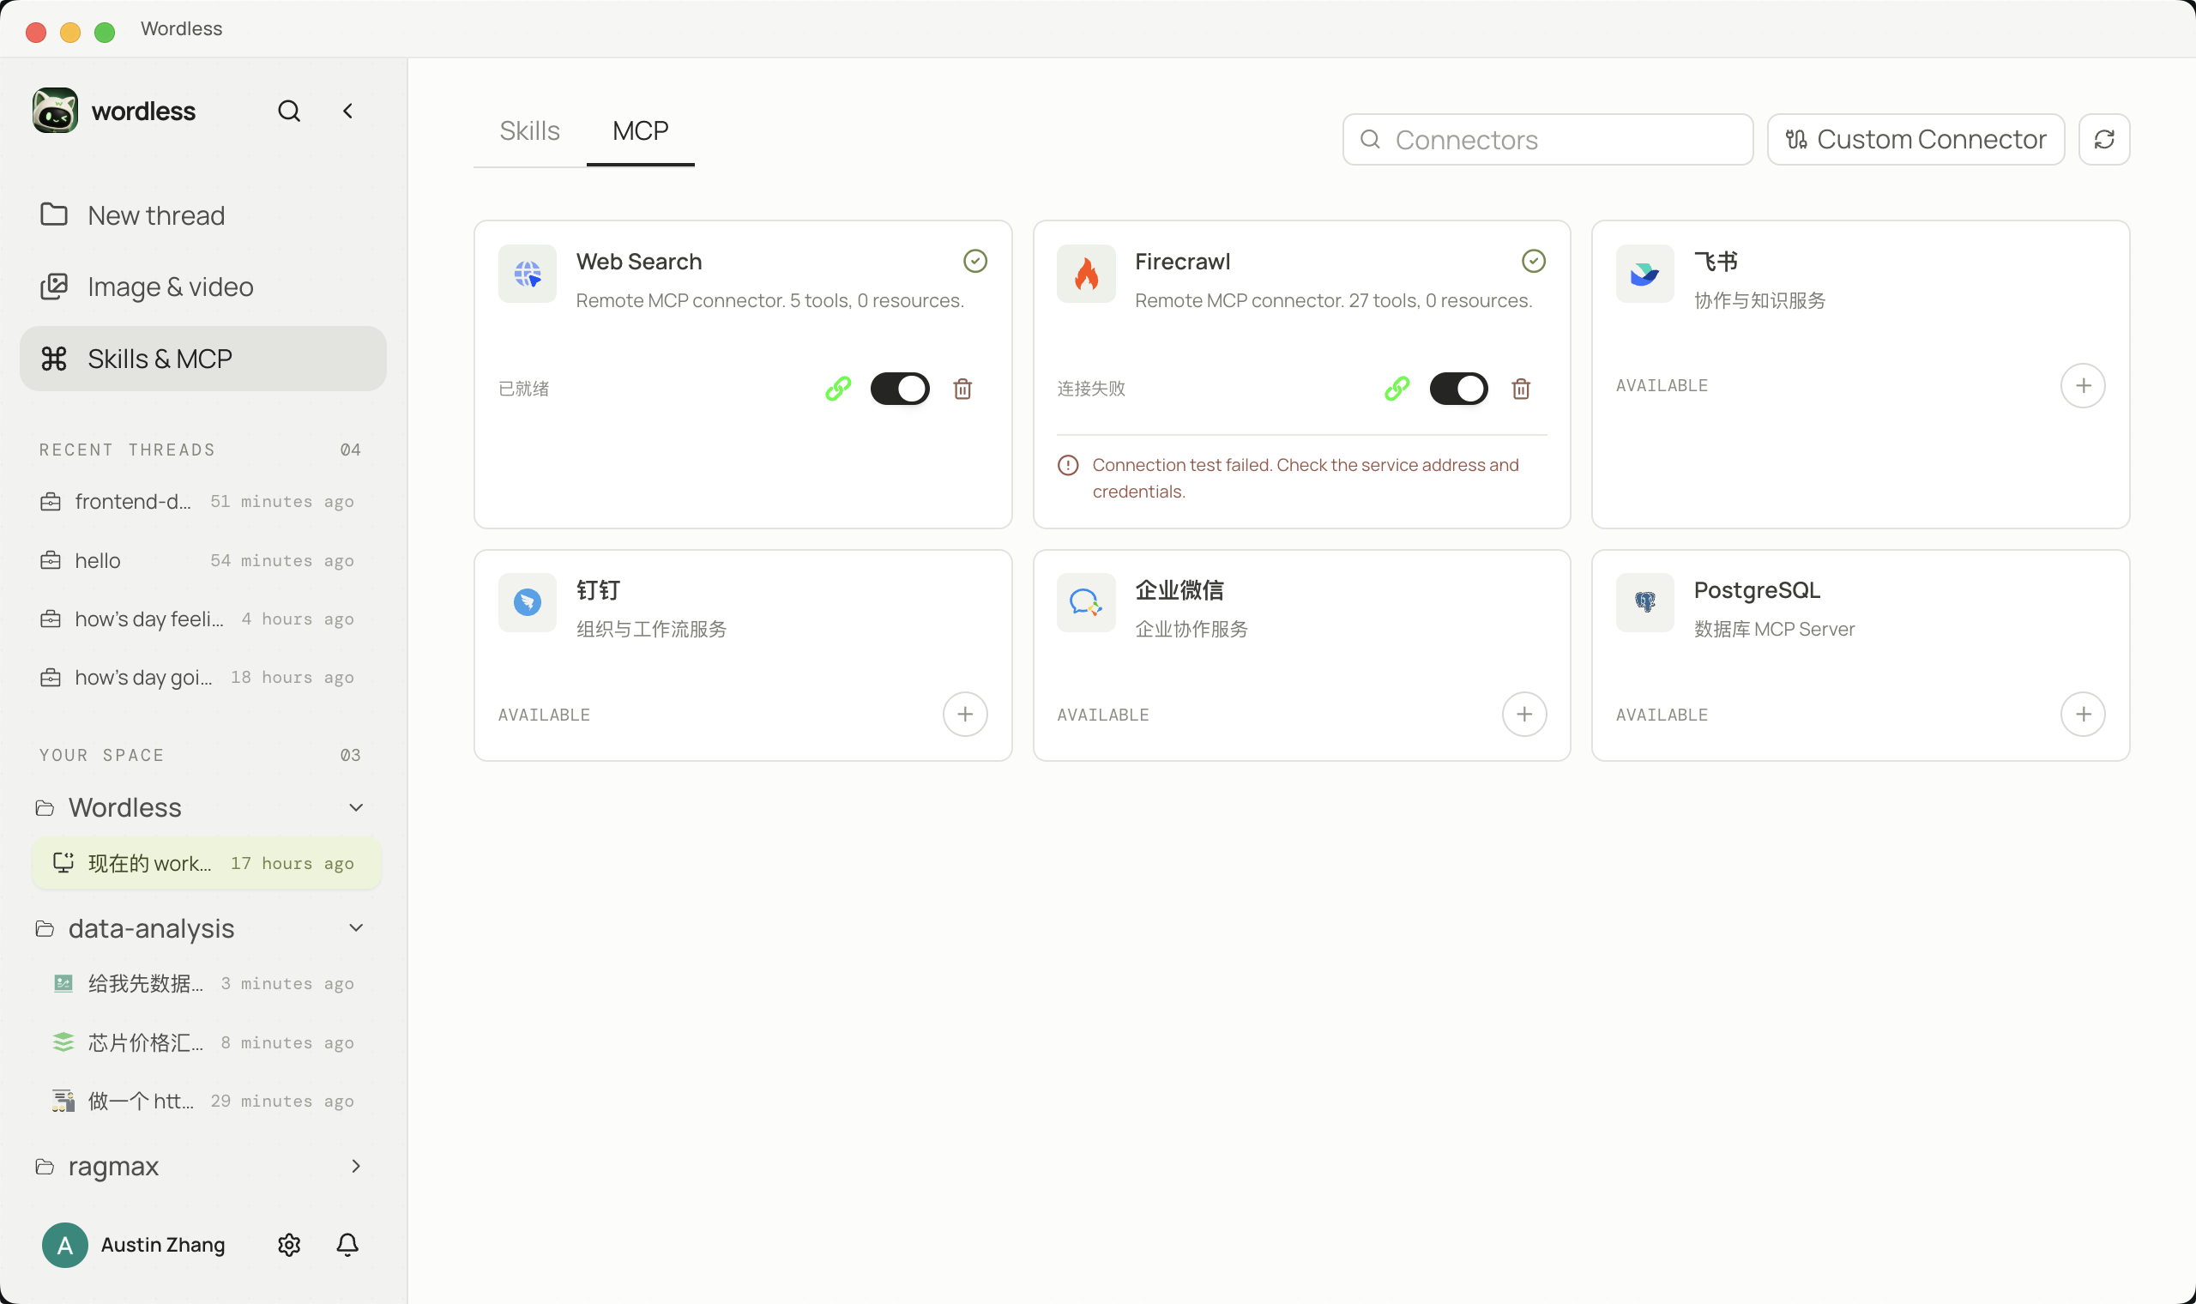Viewport: 2196px width, 1304px height.
Task: Click Web Search green check status icon
Action: pos(975,261)
